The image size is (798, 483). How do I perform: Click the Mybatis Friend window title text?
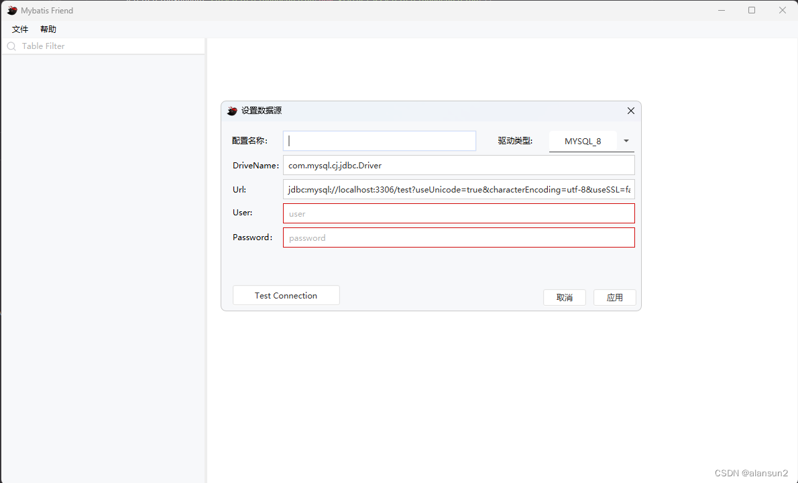tap(47, 11)
